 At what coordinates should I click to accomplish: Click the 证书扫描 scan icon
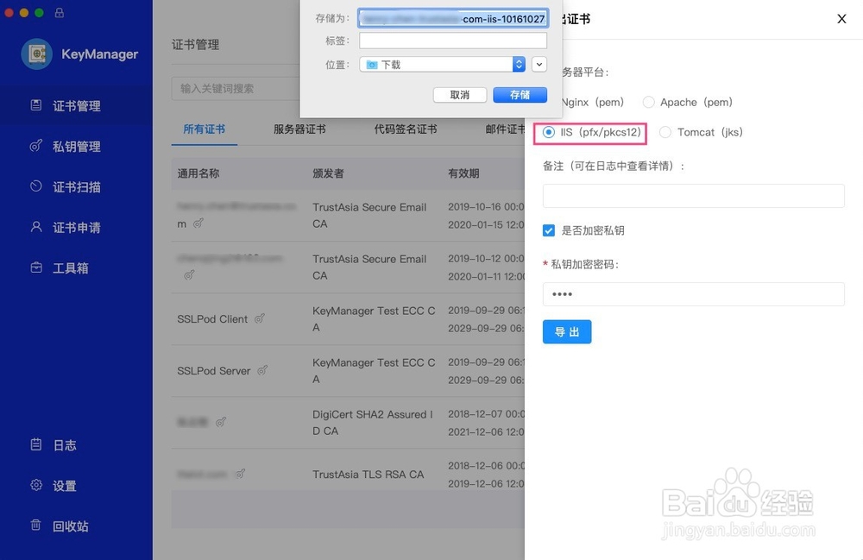click(35, 186)
